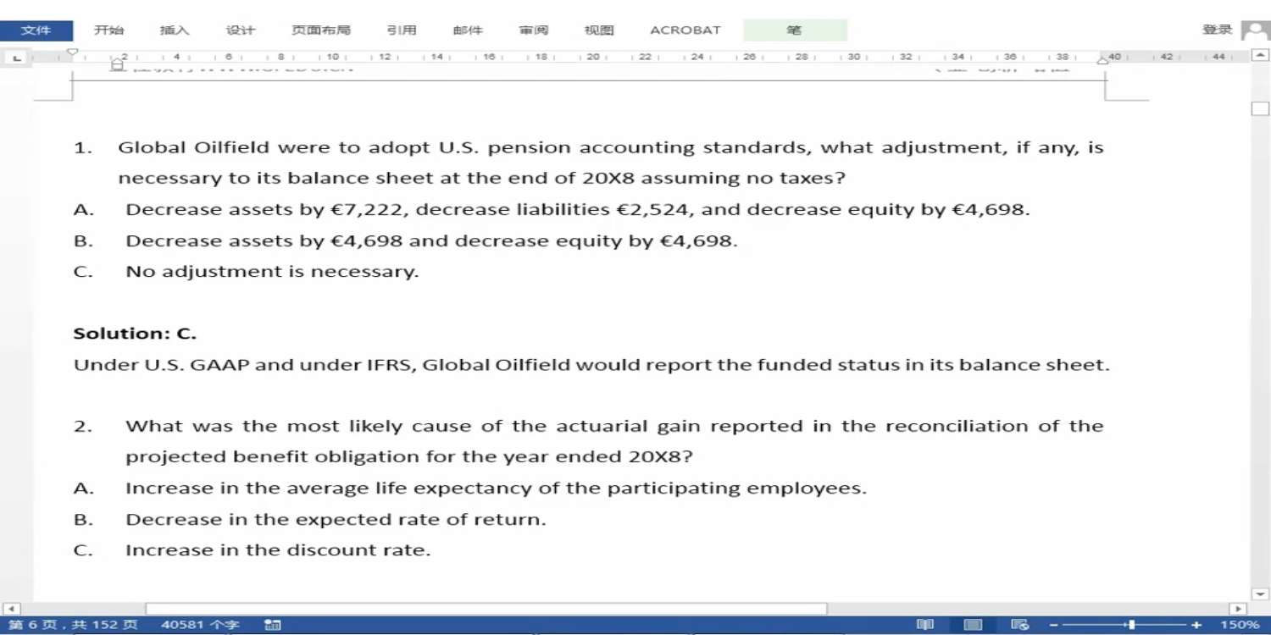
Task: Click the line 'projected benefit obligation for the year ended 20X8?'
Action: (x=408, y=457)
